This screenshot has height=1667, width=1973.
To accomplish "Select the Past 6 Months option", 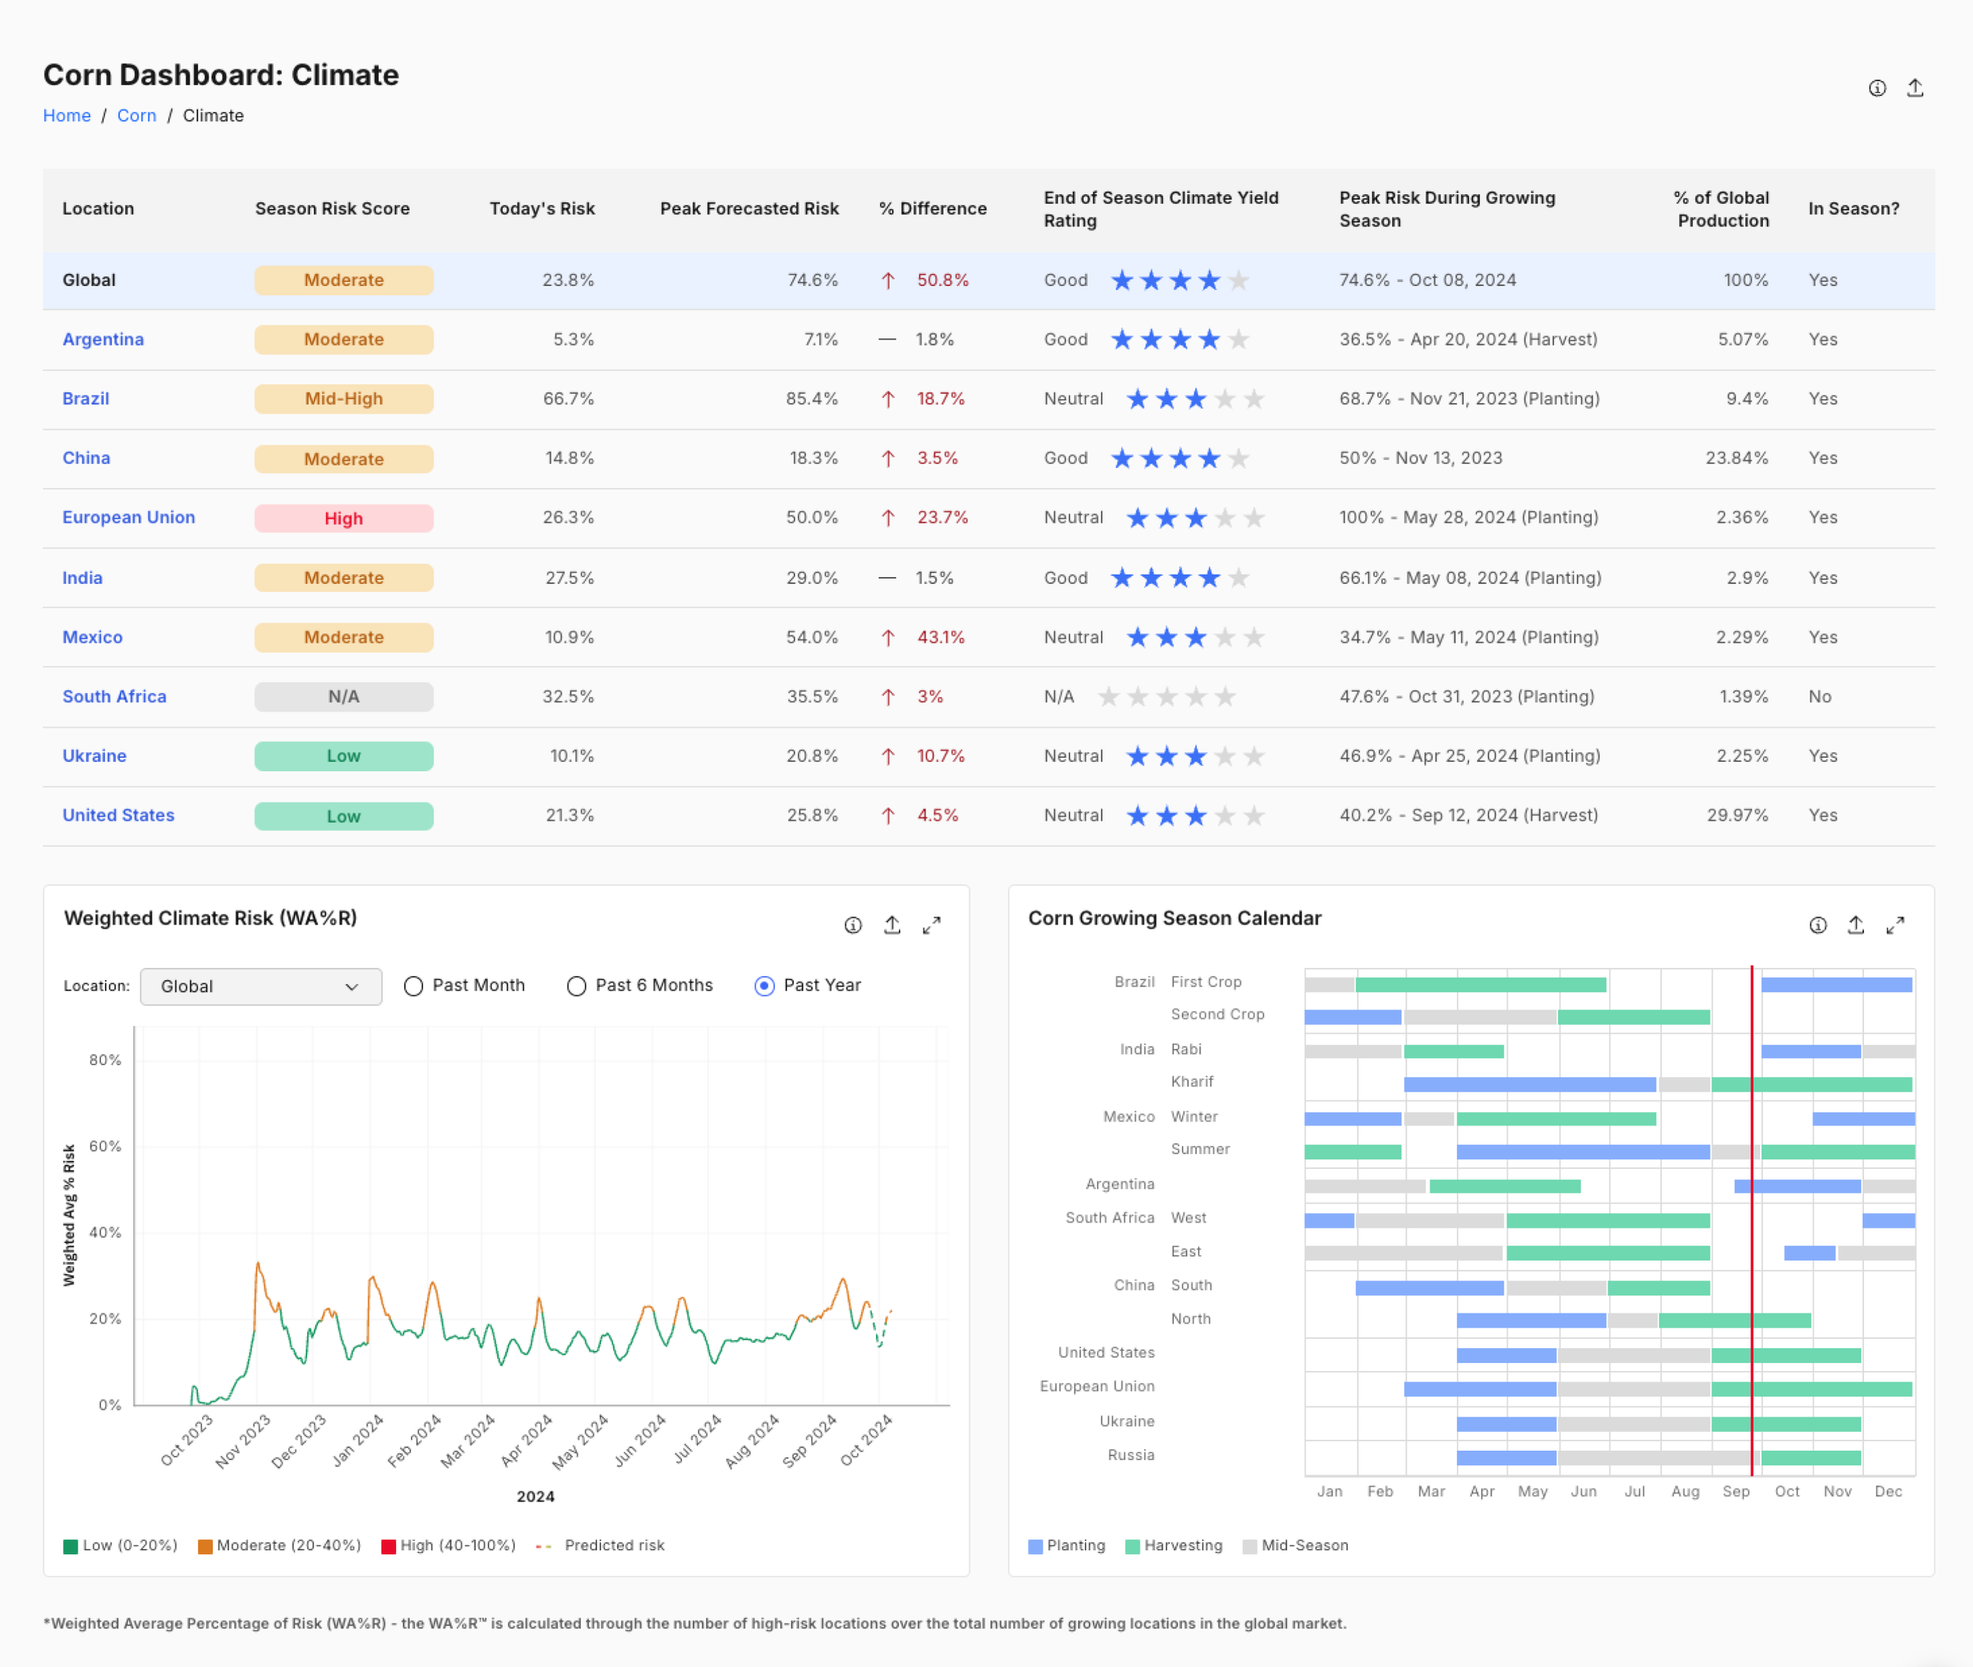I will pos(576,986).
